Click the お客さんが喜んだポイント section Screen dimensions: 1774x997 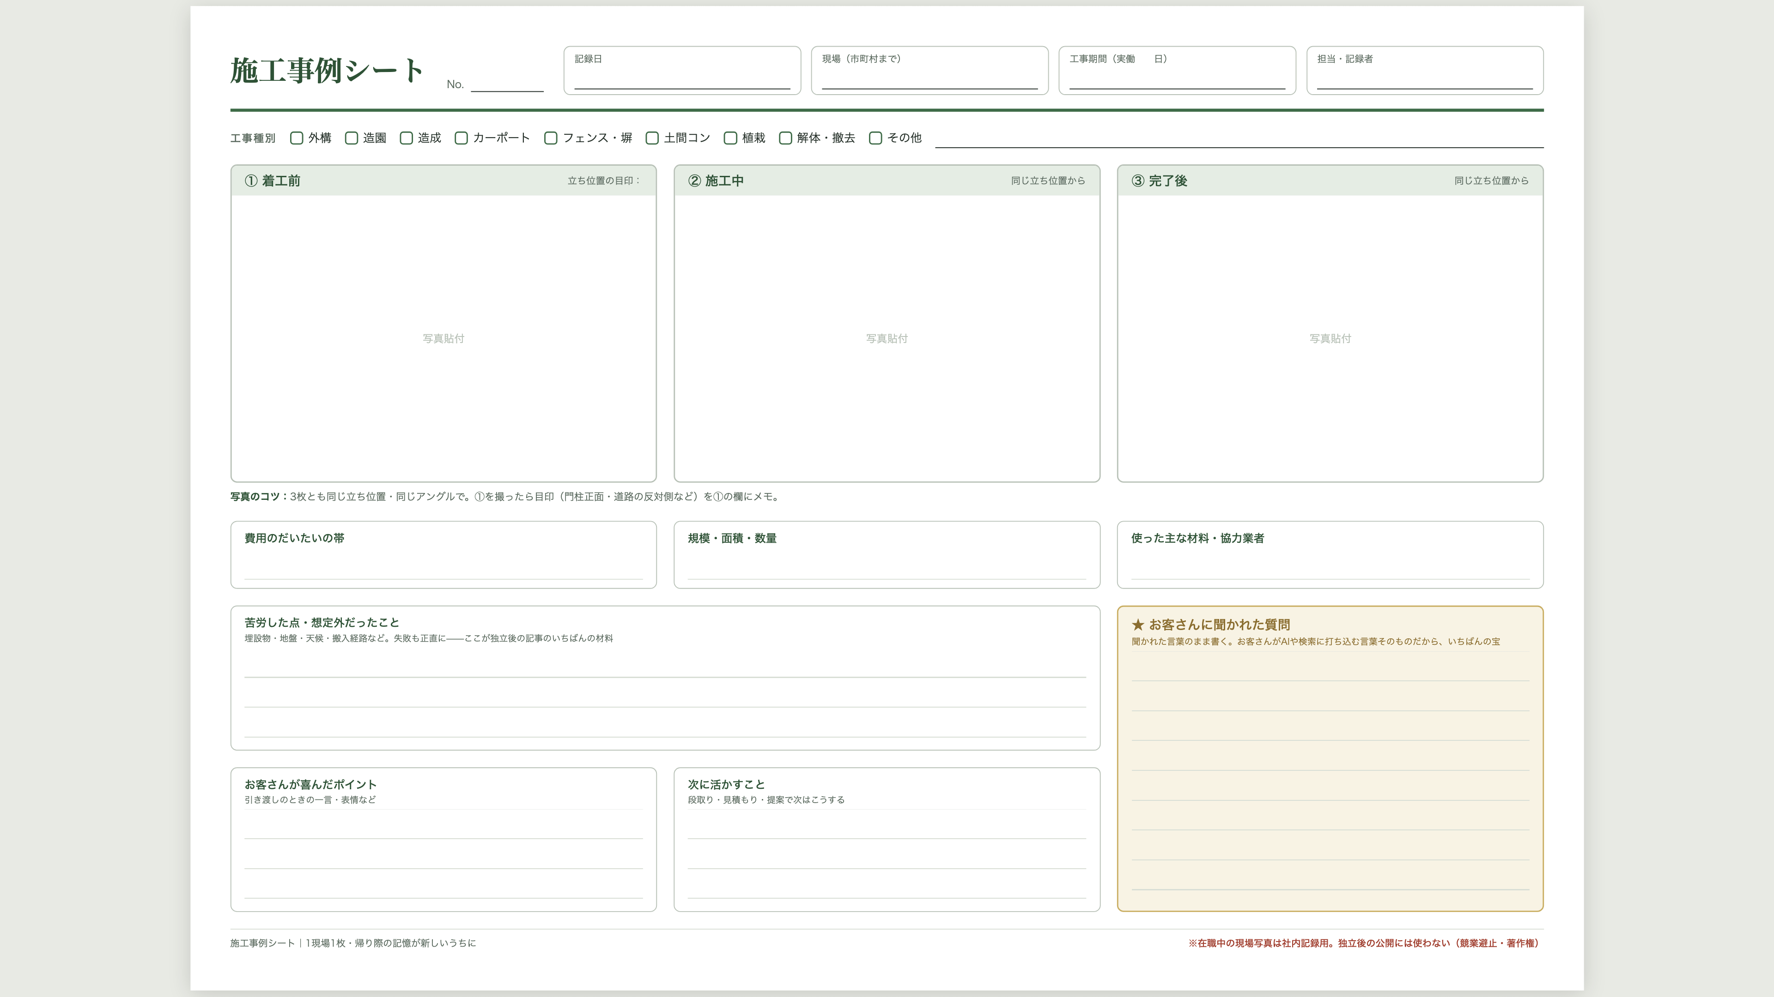(443, 840)
